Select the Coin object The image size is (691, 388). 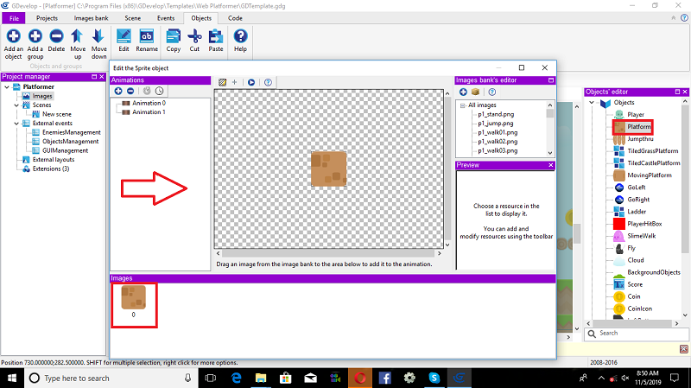(634, 296)
